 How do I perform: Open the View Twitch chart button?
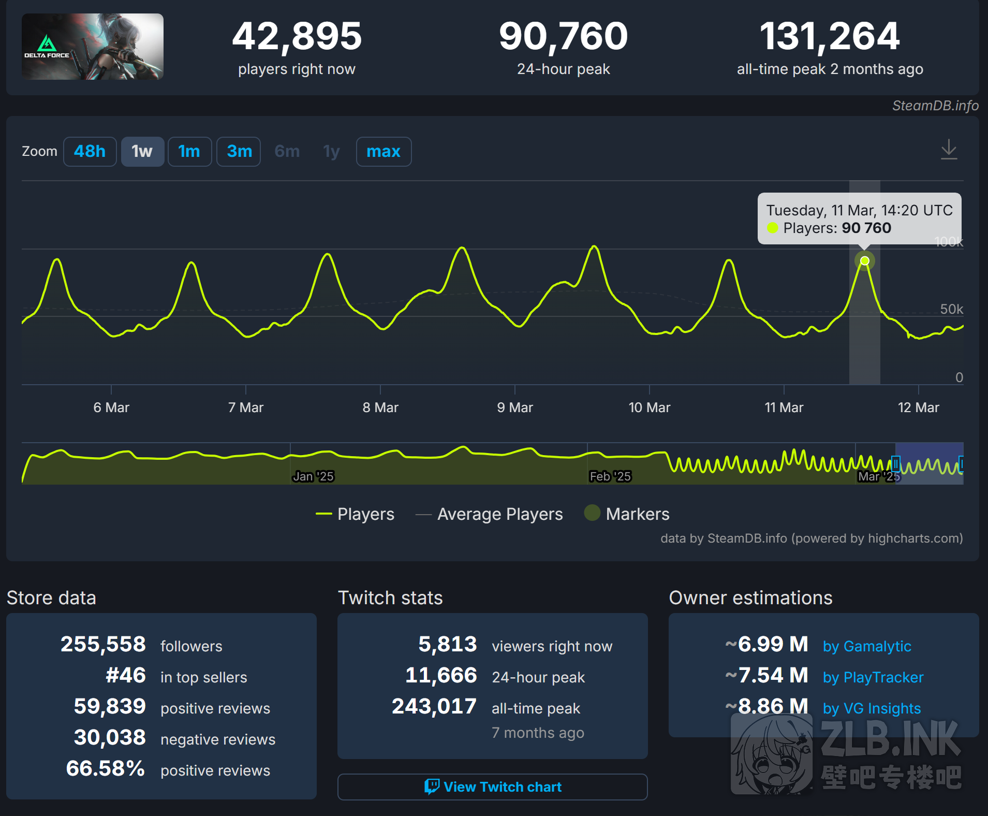(x=492, y=786)
